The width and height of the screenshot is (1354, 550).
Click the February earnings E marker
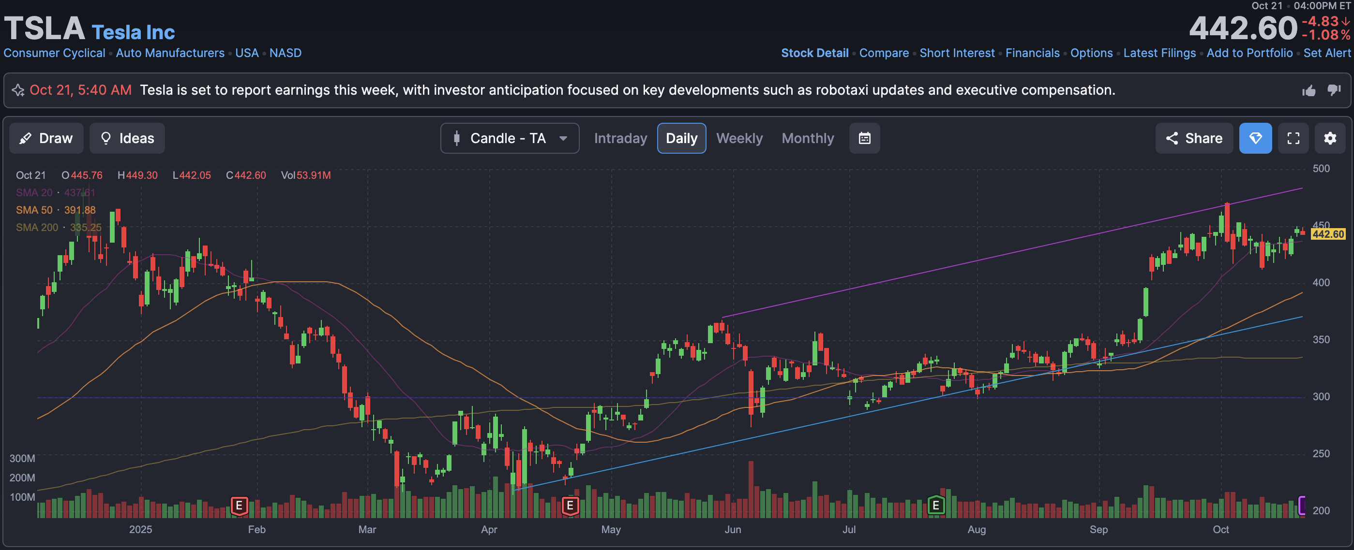pos(239,506)
